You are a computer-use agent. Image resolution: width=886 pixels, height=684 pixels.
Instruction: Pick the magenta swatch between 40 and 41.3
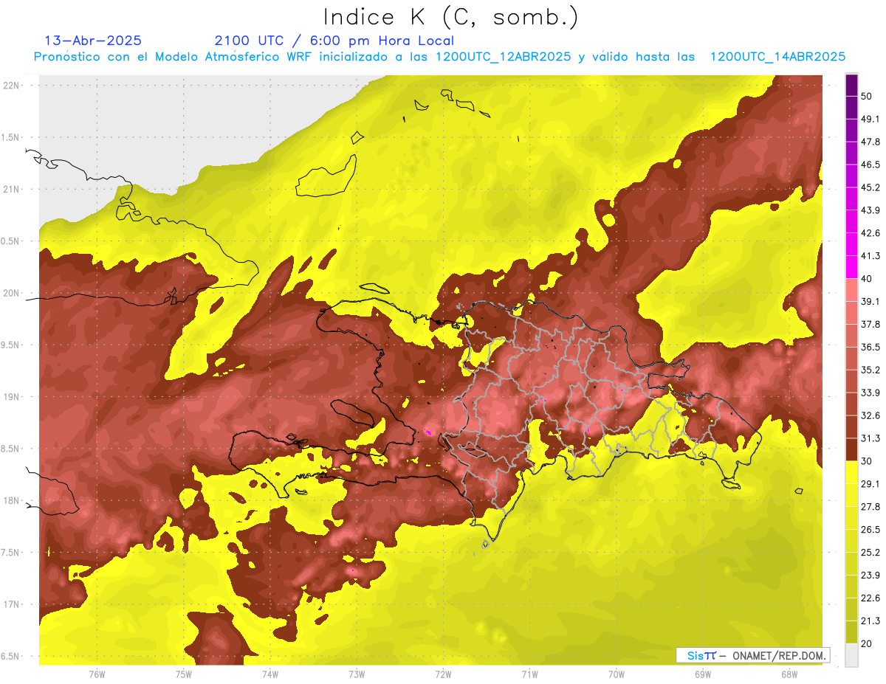click(851, 267)
